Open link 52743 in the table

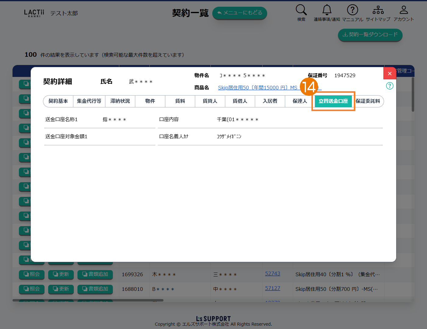(272, 274)
